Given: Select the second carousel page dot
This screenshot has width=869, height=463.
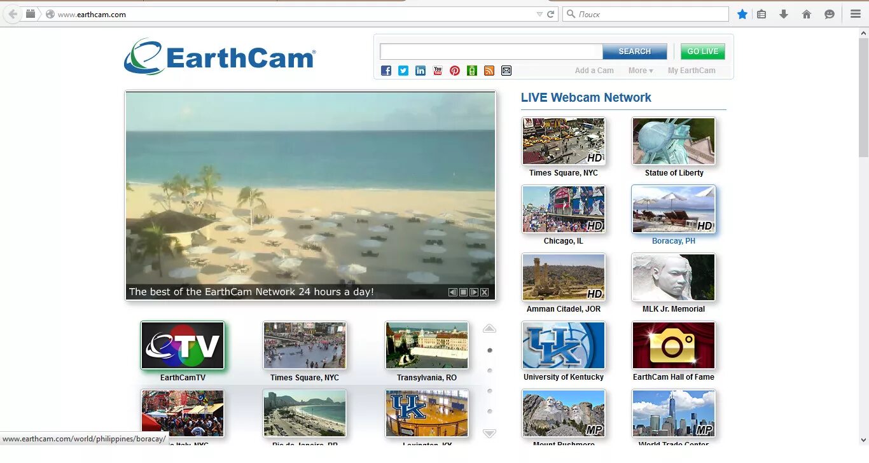Looking at the screenshot, I should (x=490, y=371).
